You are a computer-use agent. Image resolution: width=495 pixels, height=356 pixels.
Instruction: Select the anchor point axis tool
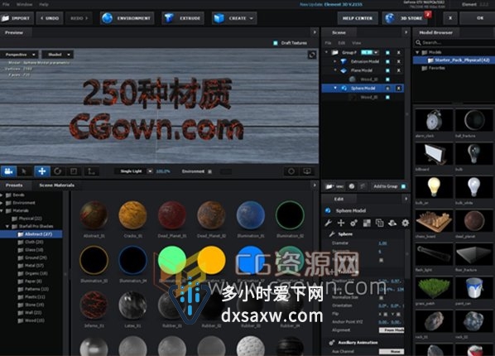pyautogui.click(x=91, y=171)
